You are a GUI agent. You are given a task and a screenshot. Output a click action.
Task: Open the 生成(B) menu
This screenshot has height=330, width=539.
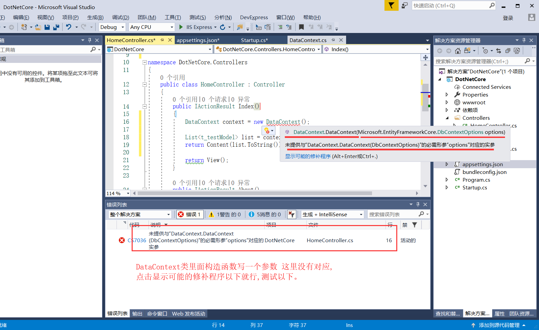[x=95, y=17]
